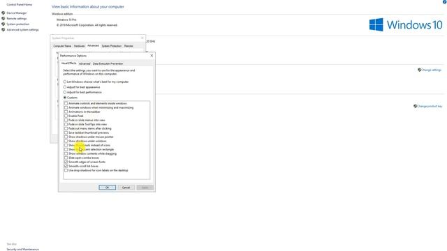
Task: Close the Performance Options dialog with the X
Action: [152, 56]
